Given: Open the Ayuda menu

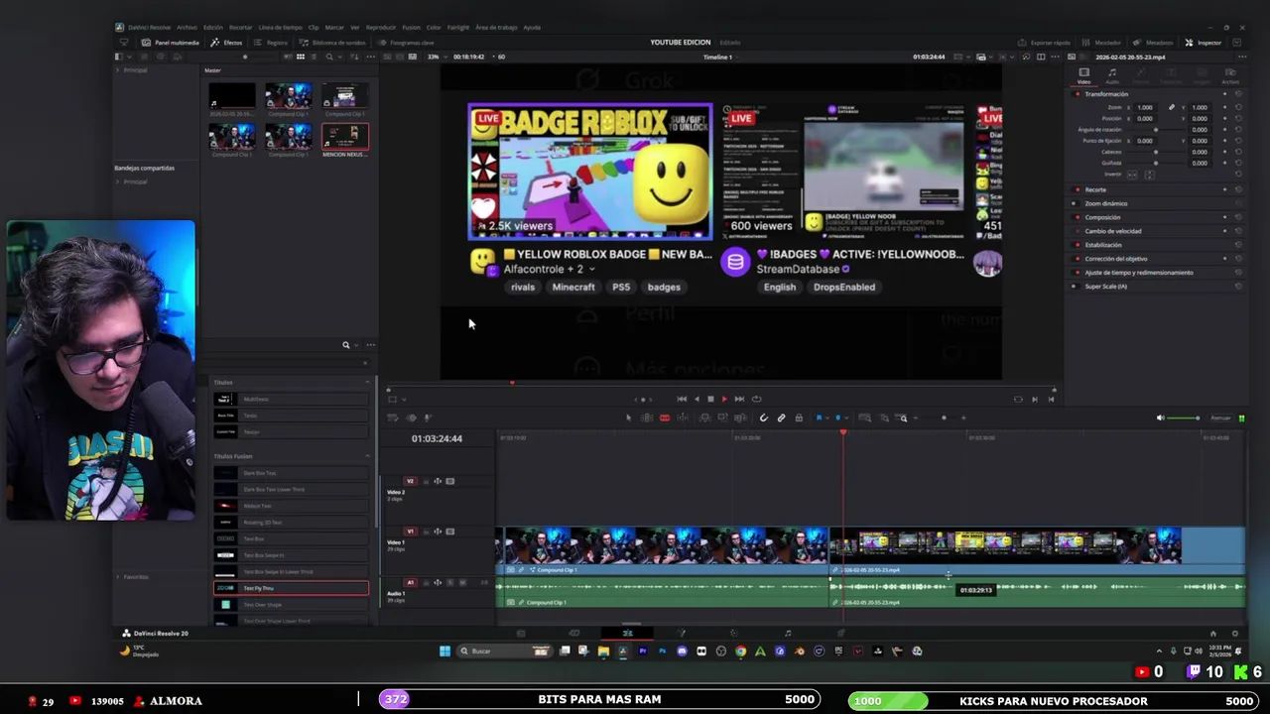Looking at the screenshot, I should 532,28.
